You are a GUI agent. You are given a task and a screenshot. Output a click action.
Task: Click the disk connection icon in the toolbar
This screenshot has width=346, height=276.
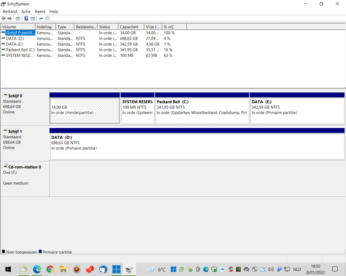coord(41,19)
